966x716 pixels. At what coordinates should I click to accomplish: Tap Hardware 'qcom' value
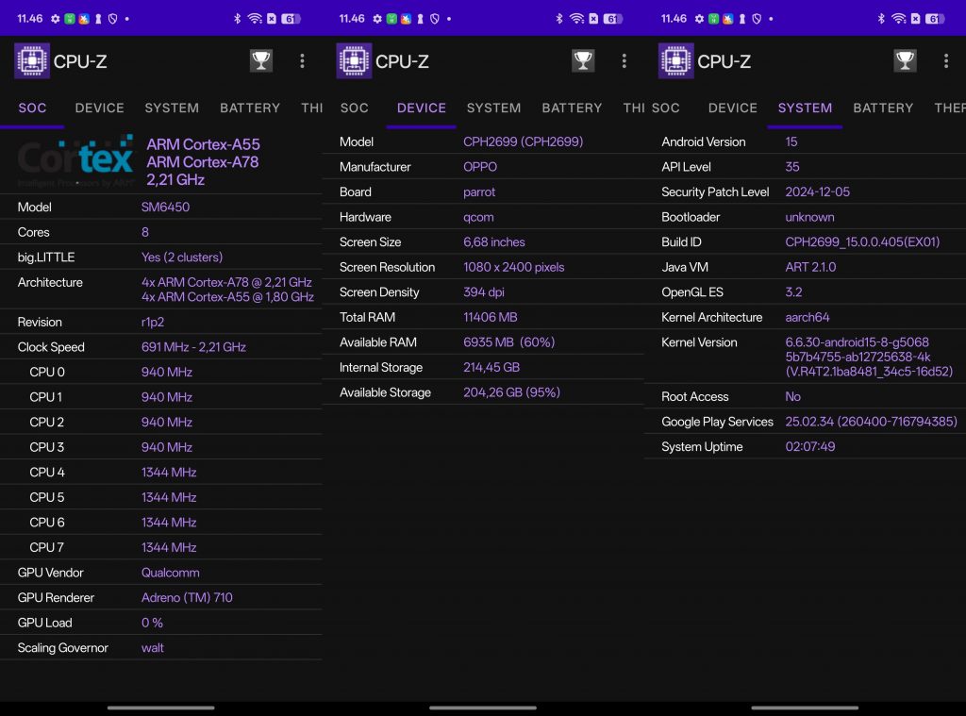pos(478,217)
